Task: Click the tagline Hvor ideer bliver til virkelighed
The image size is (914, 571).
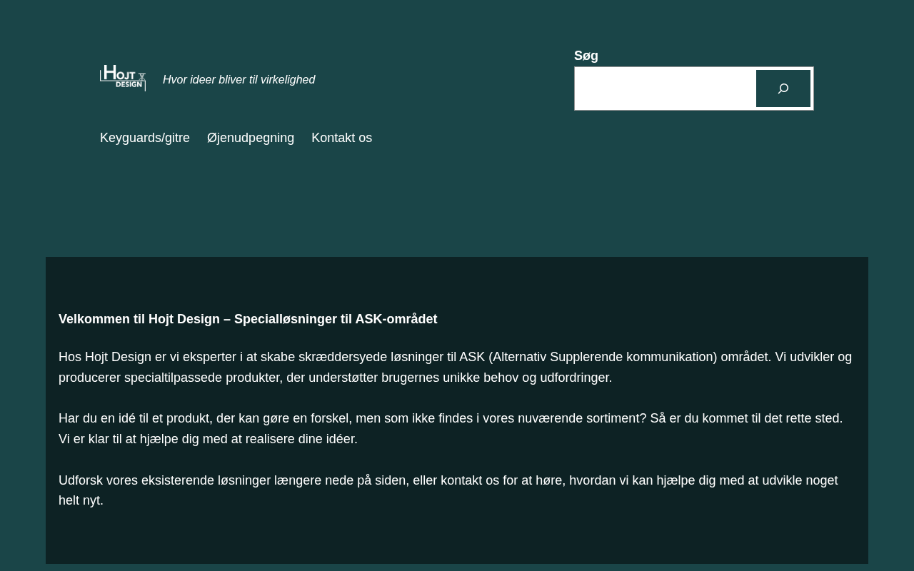Action: tap(238, 80)
